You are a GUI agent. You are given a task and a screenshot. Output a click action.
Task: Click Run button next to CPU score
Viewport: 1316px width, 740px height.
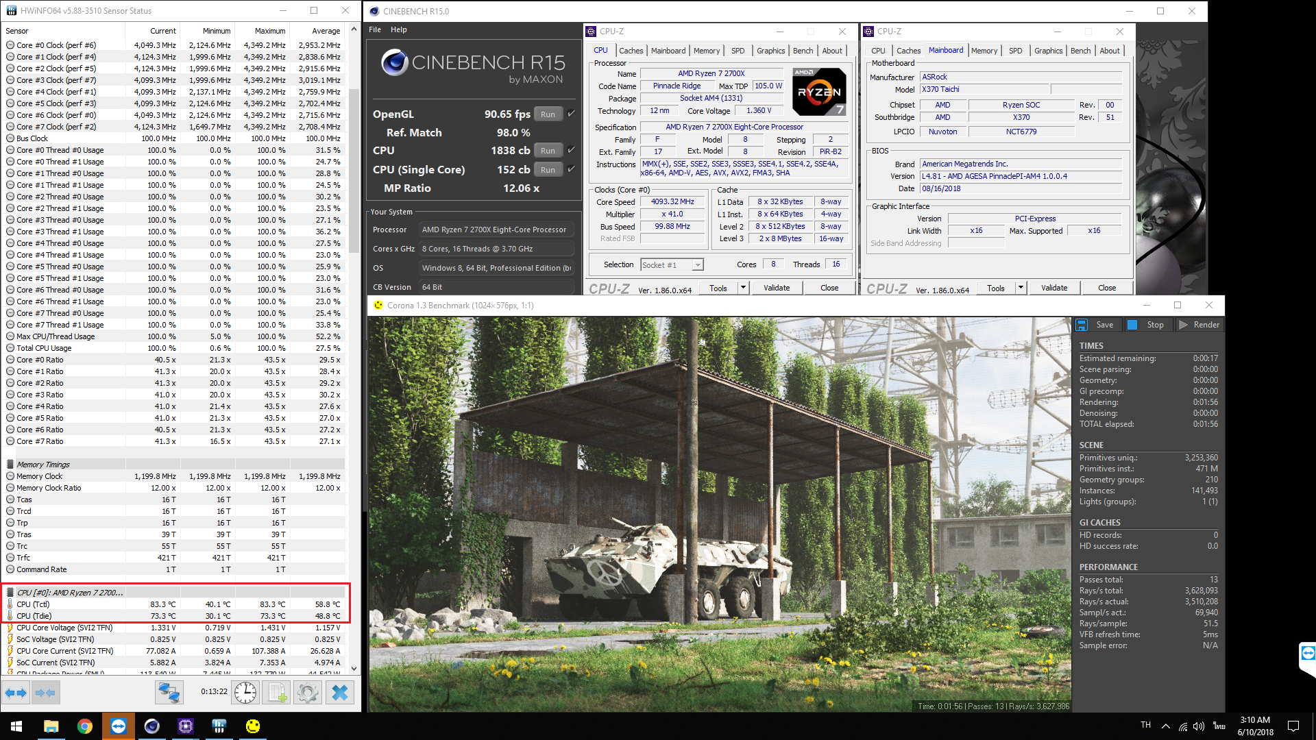(548, 151)
